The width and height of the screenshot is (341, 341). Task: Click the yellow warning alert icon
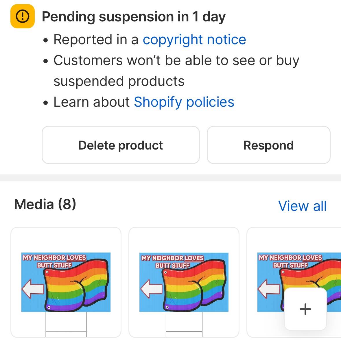[x=22, y=17]
